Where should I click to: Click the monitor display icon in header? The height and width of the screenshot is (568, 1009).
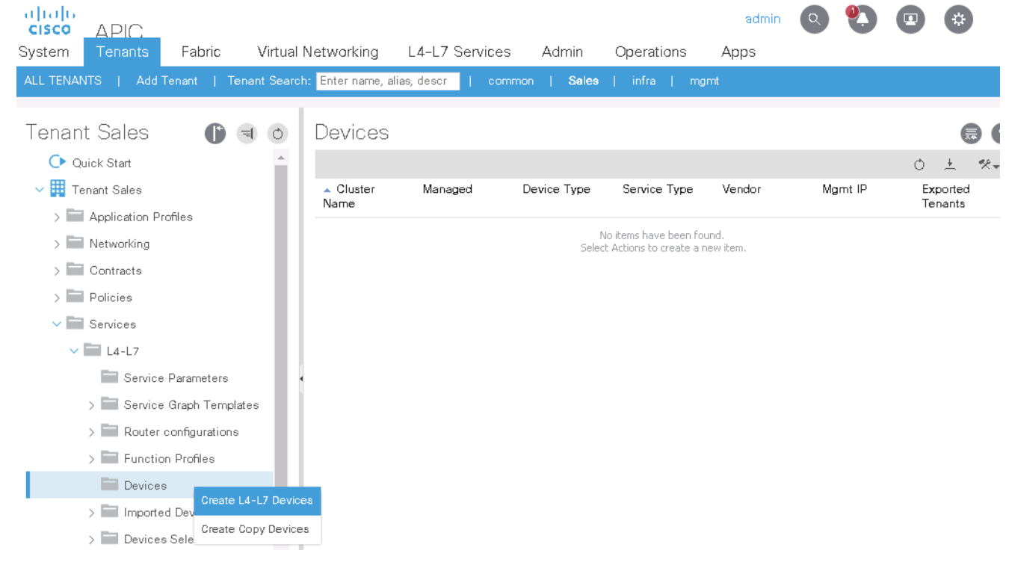[x=910, y=20]
